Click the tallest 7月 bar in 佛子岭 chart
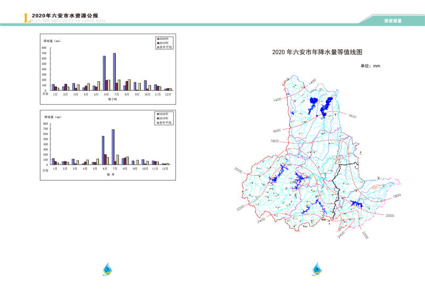The height and width of the screenshot is (290, 425). coord(114,72)
